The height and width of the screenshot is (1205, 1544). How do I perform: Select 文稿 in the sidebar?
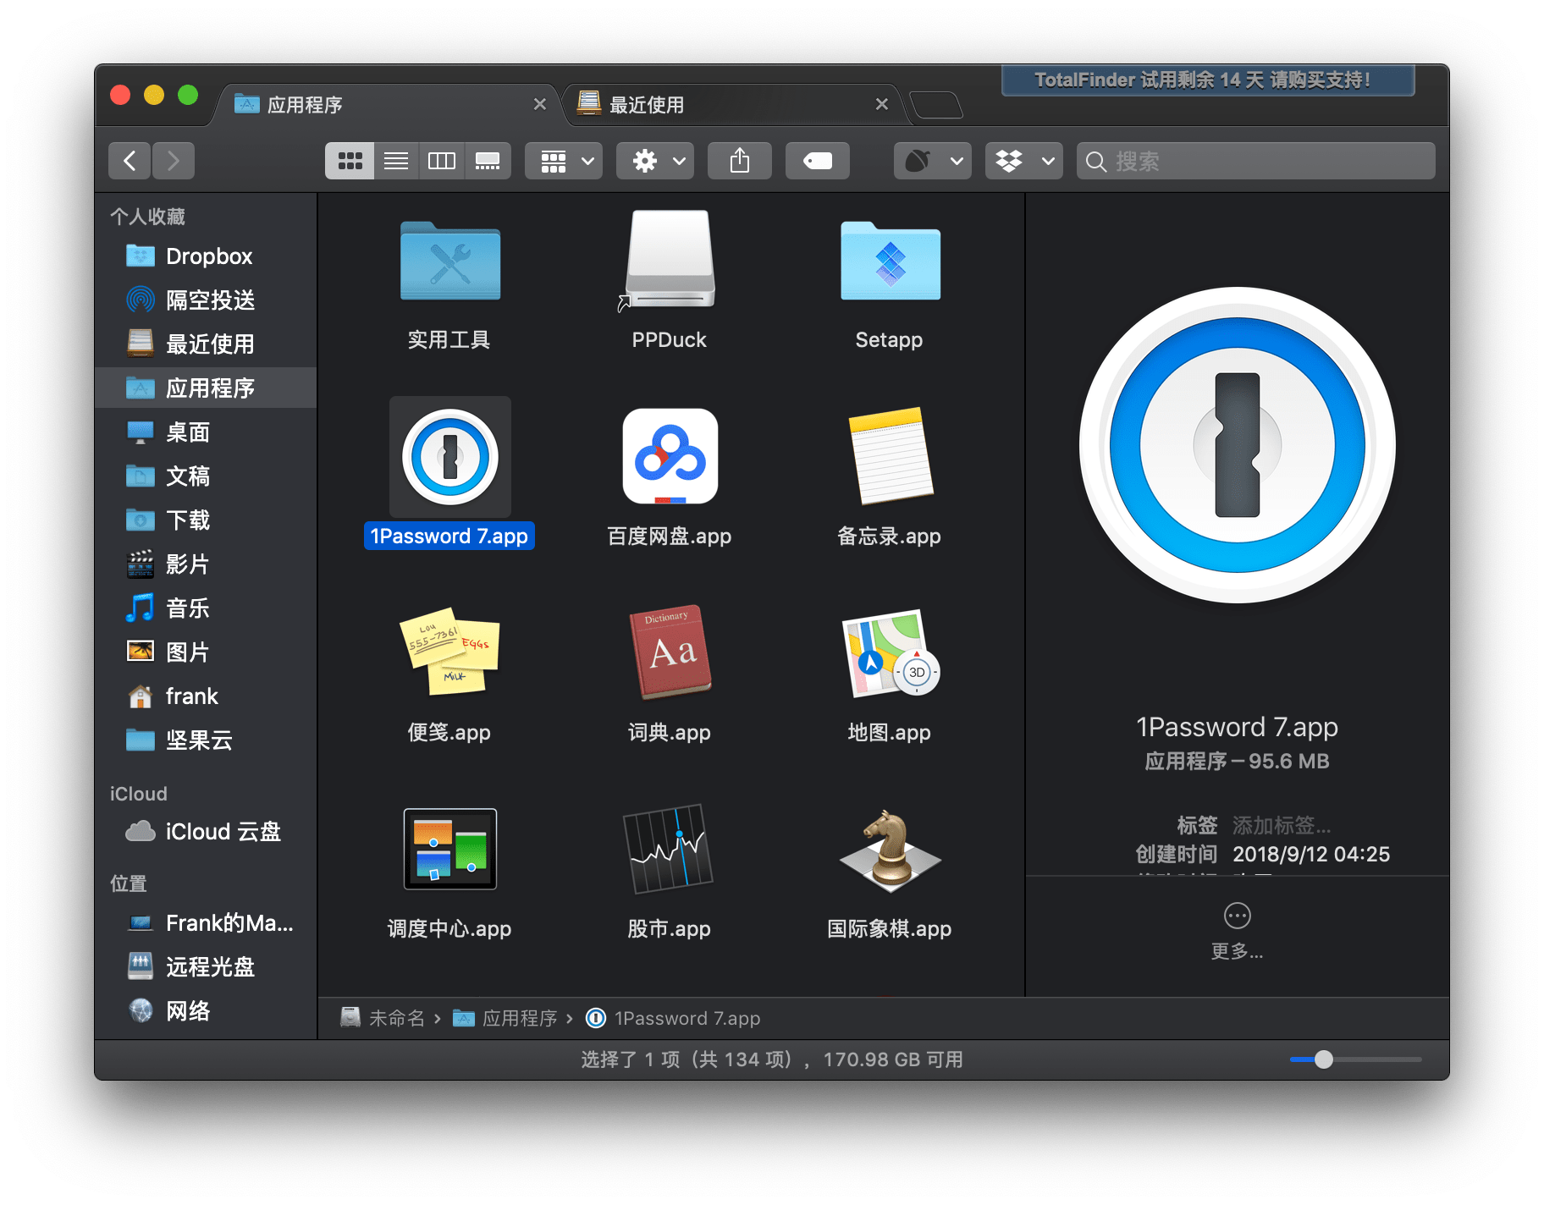[x=207, y=476]
